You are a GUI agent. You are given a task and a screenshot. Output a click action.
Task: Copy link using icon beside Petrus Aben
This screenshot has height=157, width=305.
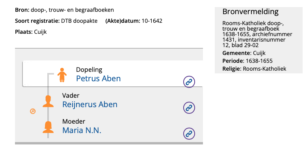[189, 82]
